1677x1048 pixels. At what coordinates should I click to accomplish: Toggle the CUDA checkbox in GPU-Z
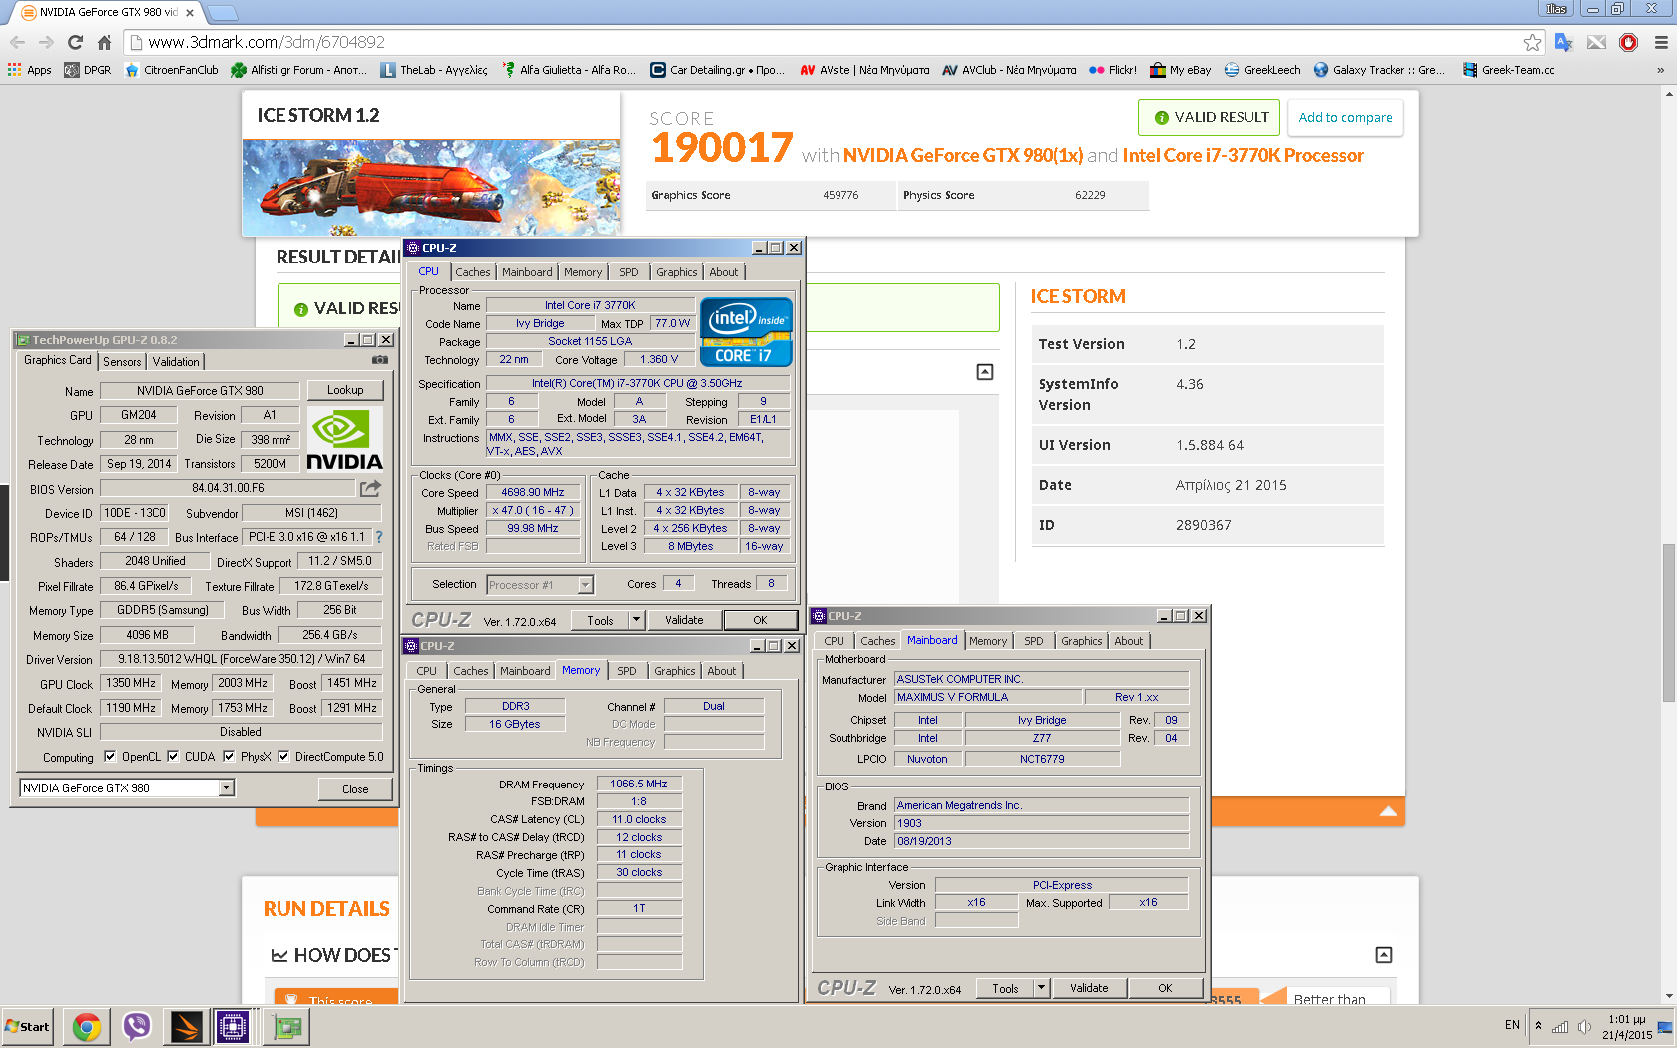click(x=173, y=756)
